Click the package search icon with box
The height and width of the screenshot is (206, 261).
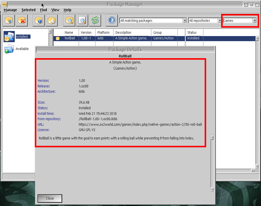click(69, 21)
